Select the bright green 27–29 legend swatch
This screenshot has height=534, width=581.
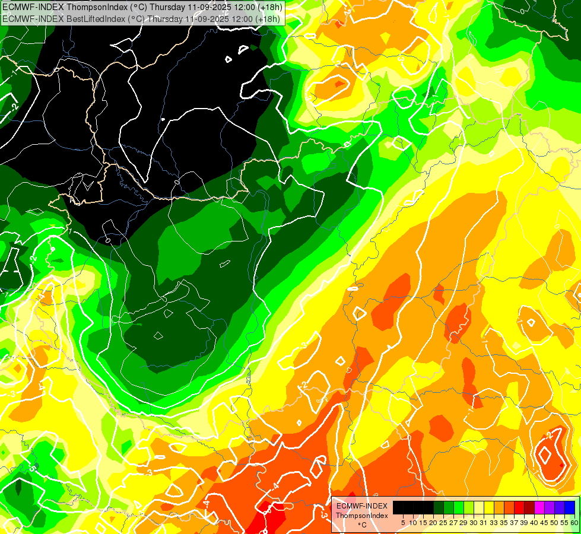(459, 508)
